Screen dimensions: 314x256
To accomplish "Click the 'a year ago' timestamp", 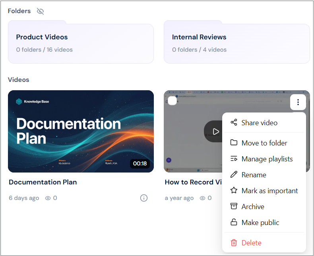I will [x=179, y=198].
